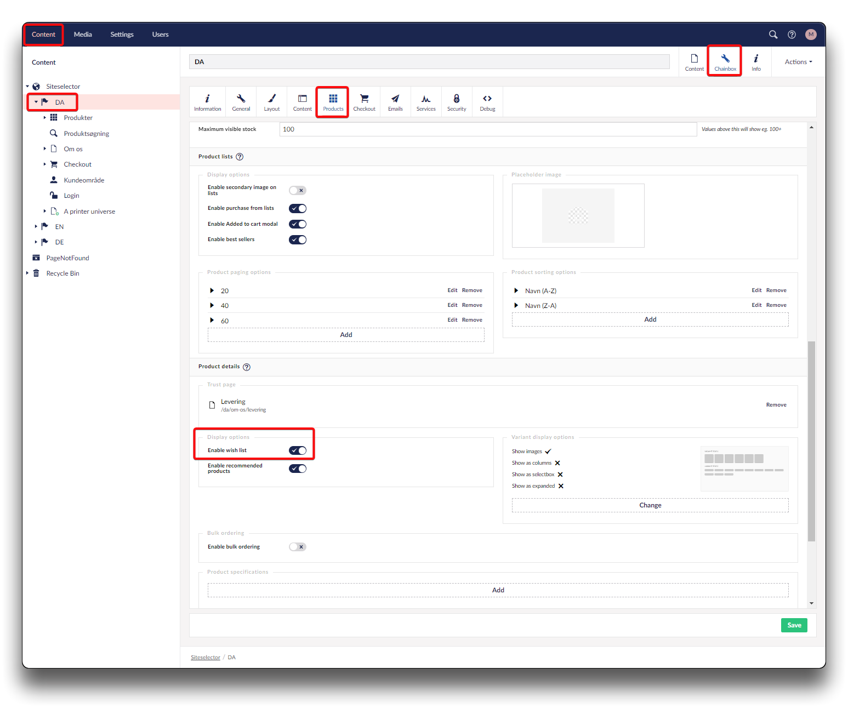Click the Siteselector breadcrumb link
The image size is (848, 708).
pos(205,658)
